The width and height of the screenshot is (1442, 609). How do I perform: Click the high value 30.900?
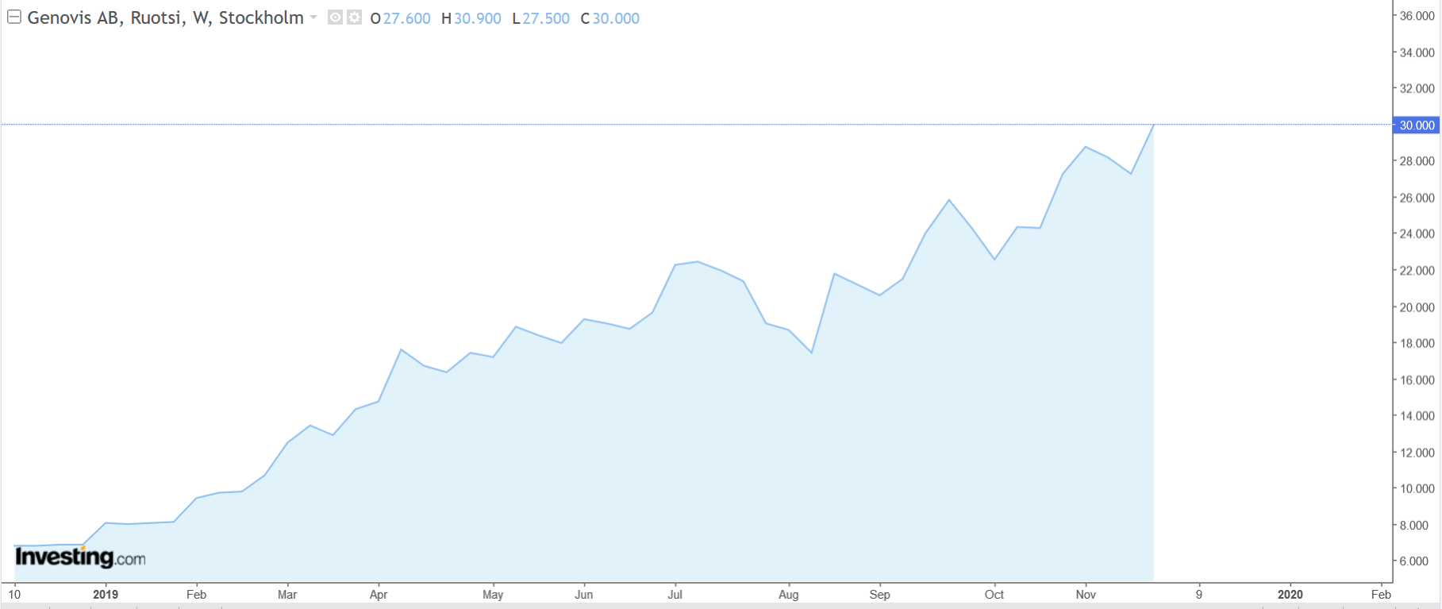coord(477,18)
